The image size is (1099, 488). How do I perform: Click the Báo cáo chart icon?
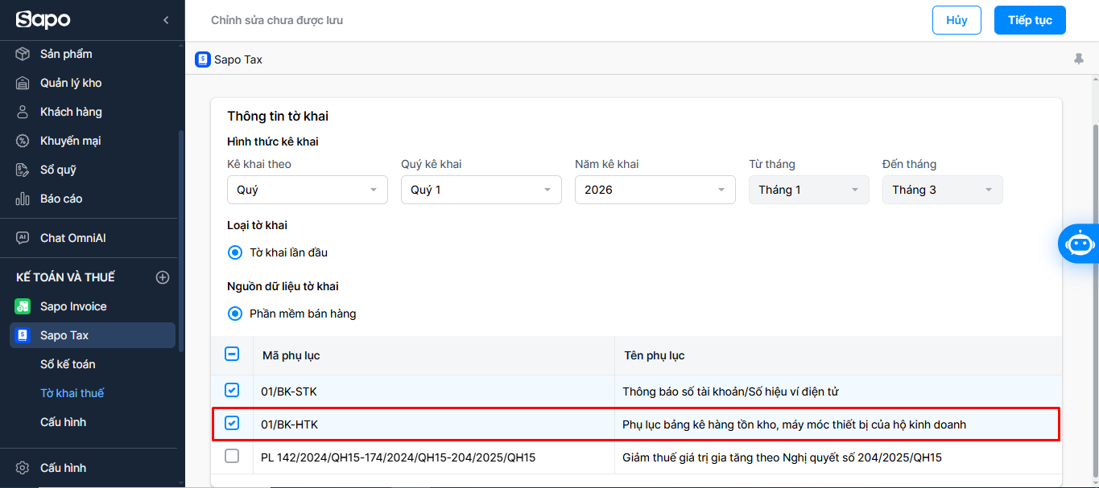coord(23,199)
